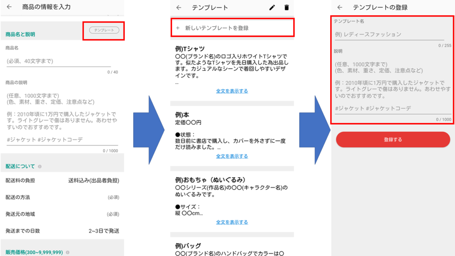
Task: Tap 新しいテンプレートを登録 row
Action: pyautogui.click(x=232, y=28)
